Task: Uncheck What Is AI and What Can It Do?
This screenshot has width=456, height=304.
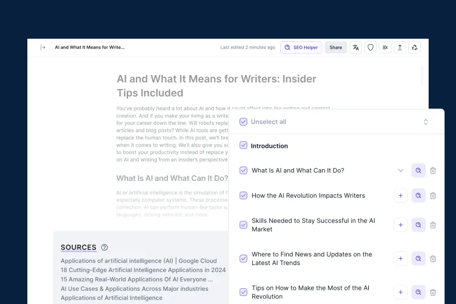Action: (243, 170)
